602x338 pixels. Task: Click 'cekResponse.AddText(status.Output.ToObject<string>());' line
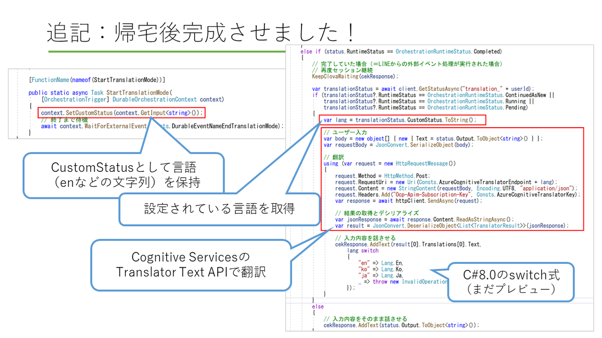tap(401, 325)
